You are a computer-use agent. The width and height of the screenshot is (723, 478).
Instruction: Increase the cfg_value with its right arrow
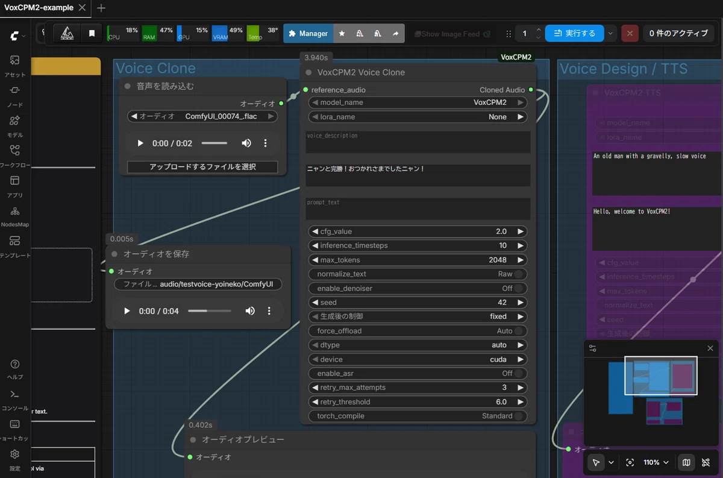tap(521, 231)
